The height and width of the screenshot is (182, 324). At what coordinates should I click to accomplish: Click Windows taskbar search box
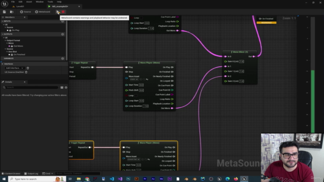(37, 179)
